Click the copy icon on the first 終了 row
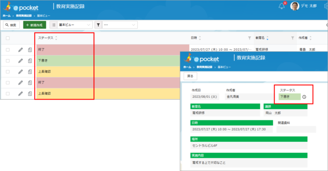The image size is (328, 171). tap(30, 50)
